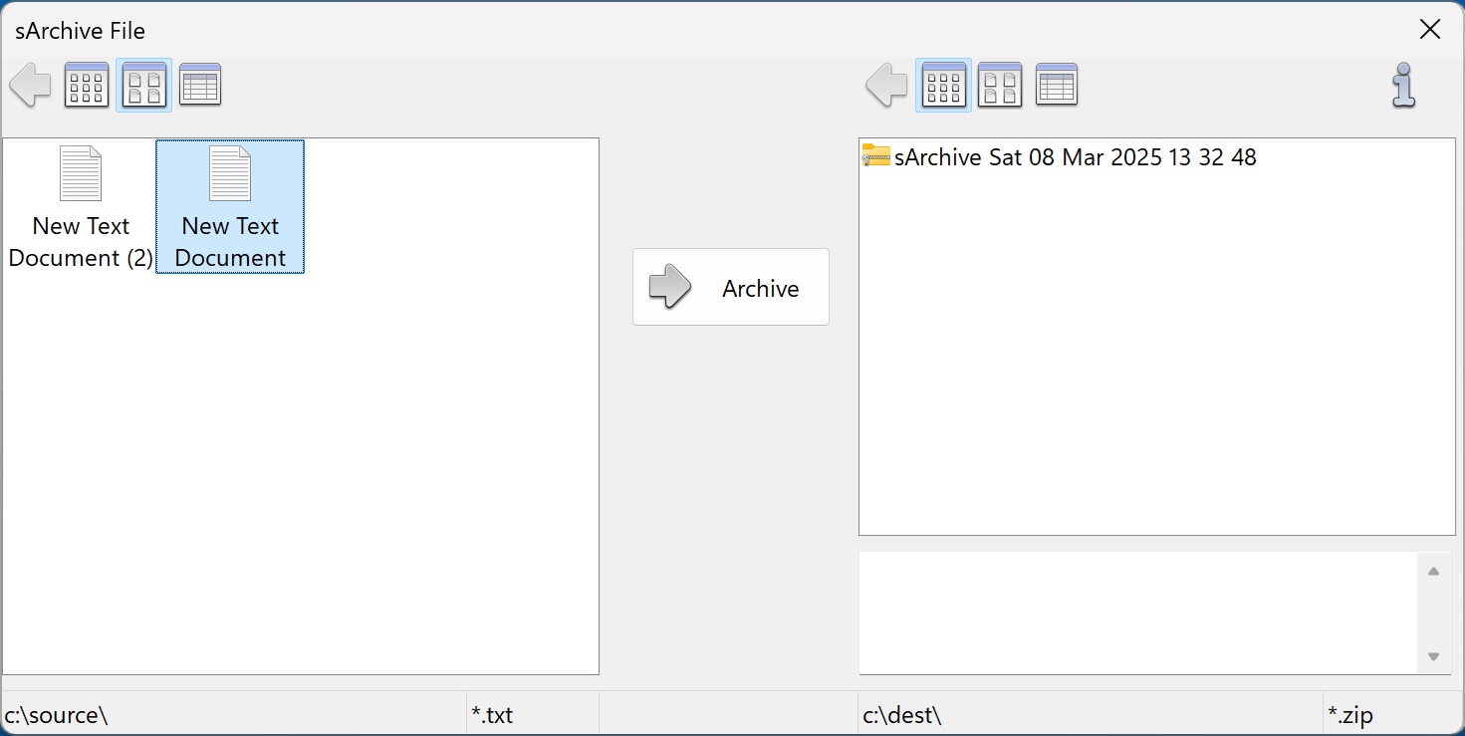Click the scrollbar down arrow beside the log box
1465x736 pixels.
click(x=1434, y=657)
